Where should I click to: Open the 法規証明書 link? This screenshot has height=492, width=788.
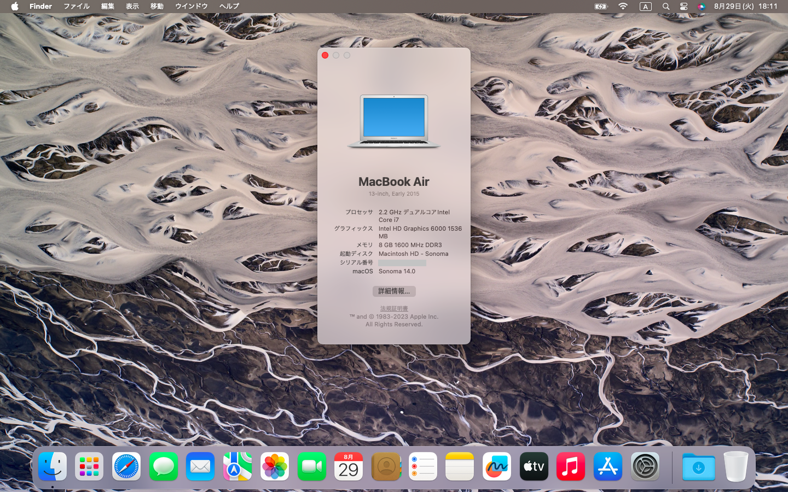click(394, 309)
